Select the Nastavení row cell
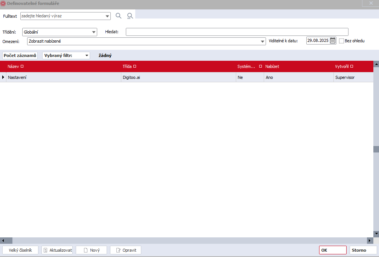379x257 pixels. point(64,77)
